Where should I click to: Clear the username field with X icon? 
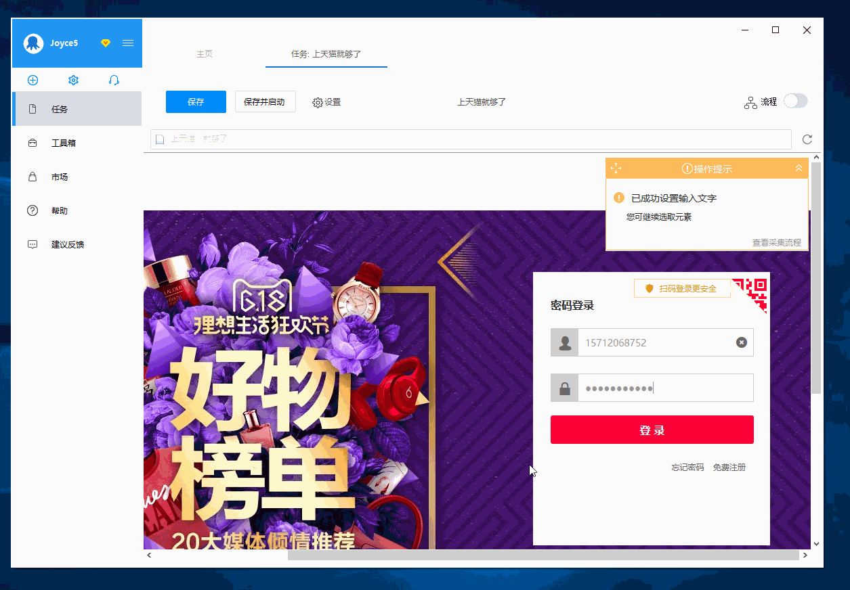point(742,342)
